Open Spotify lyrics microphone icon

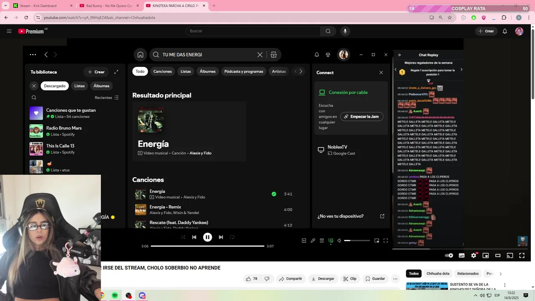pyautogui.click(x=313, y=240)
